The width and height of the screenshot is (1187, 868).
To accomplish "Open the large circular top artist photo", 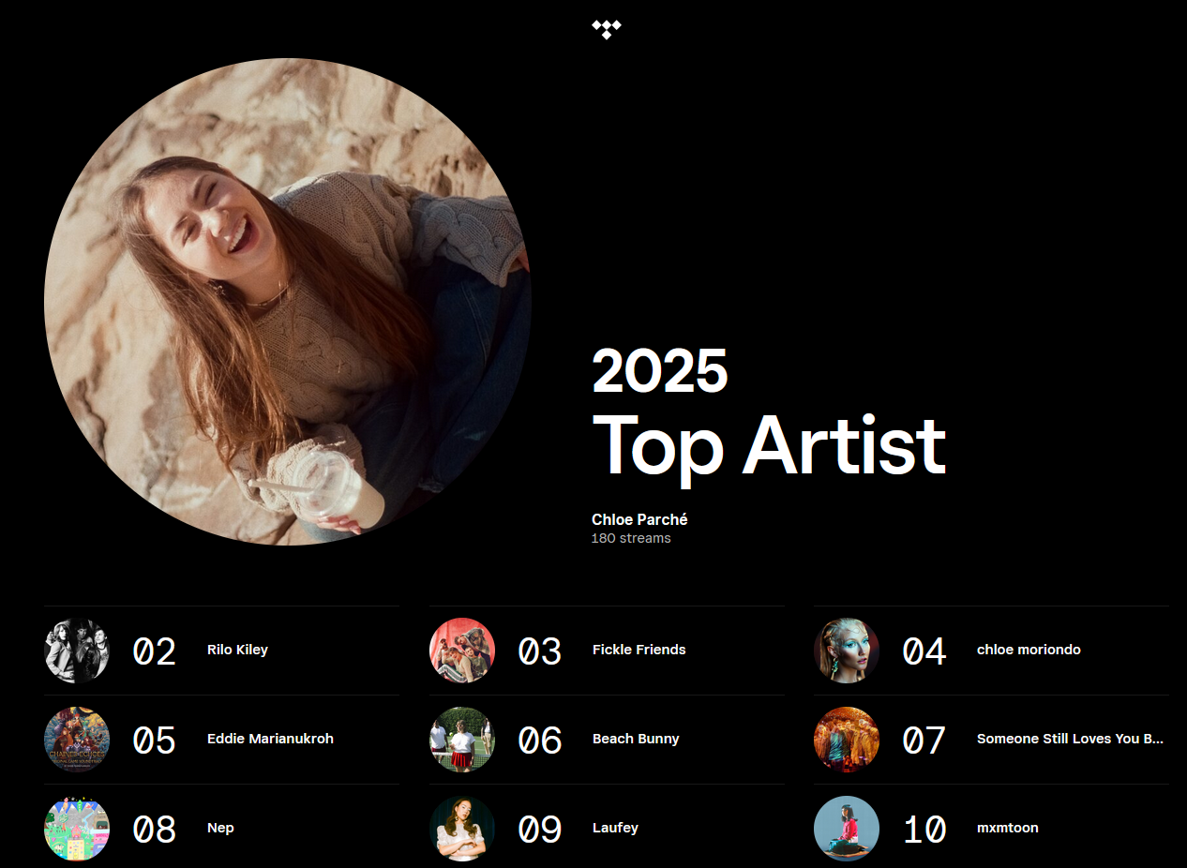I will [x=288, y=302].
